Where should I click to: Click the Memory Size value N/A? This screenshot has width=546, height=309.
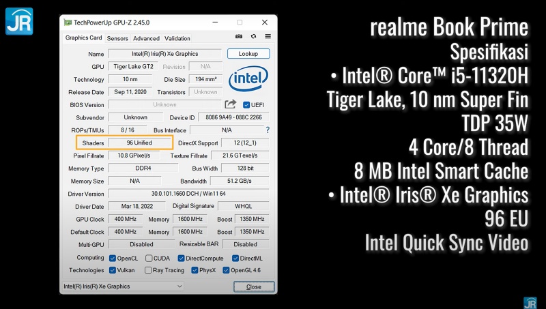coord(134,181)
